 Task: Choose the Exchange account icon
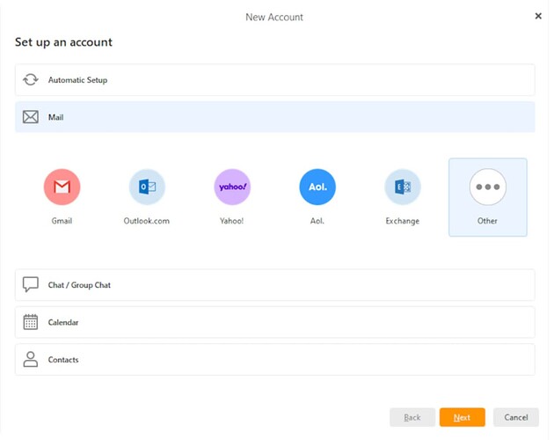(x=402, y=187)
